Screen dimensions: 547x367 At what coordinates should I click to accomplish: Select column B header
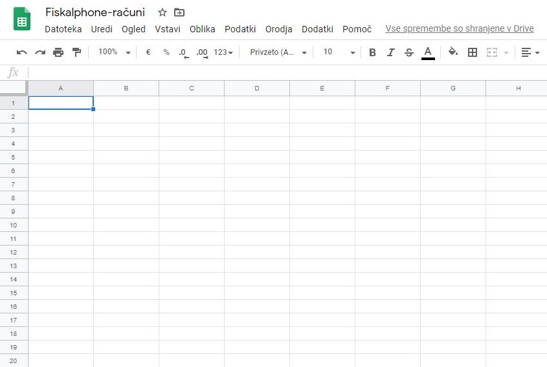click(126, 88)
